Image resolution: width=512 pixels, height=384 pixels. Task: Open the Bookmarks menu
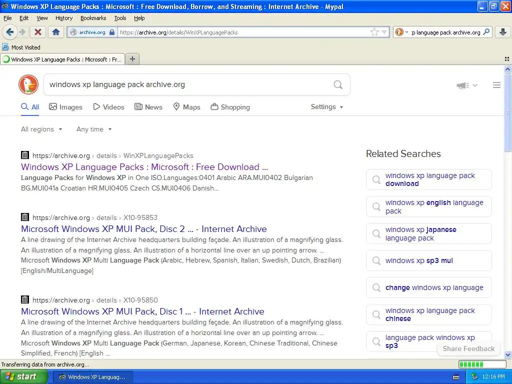(93, 18)
